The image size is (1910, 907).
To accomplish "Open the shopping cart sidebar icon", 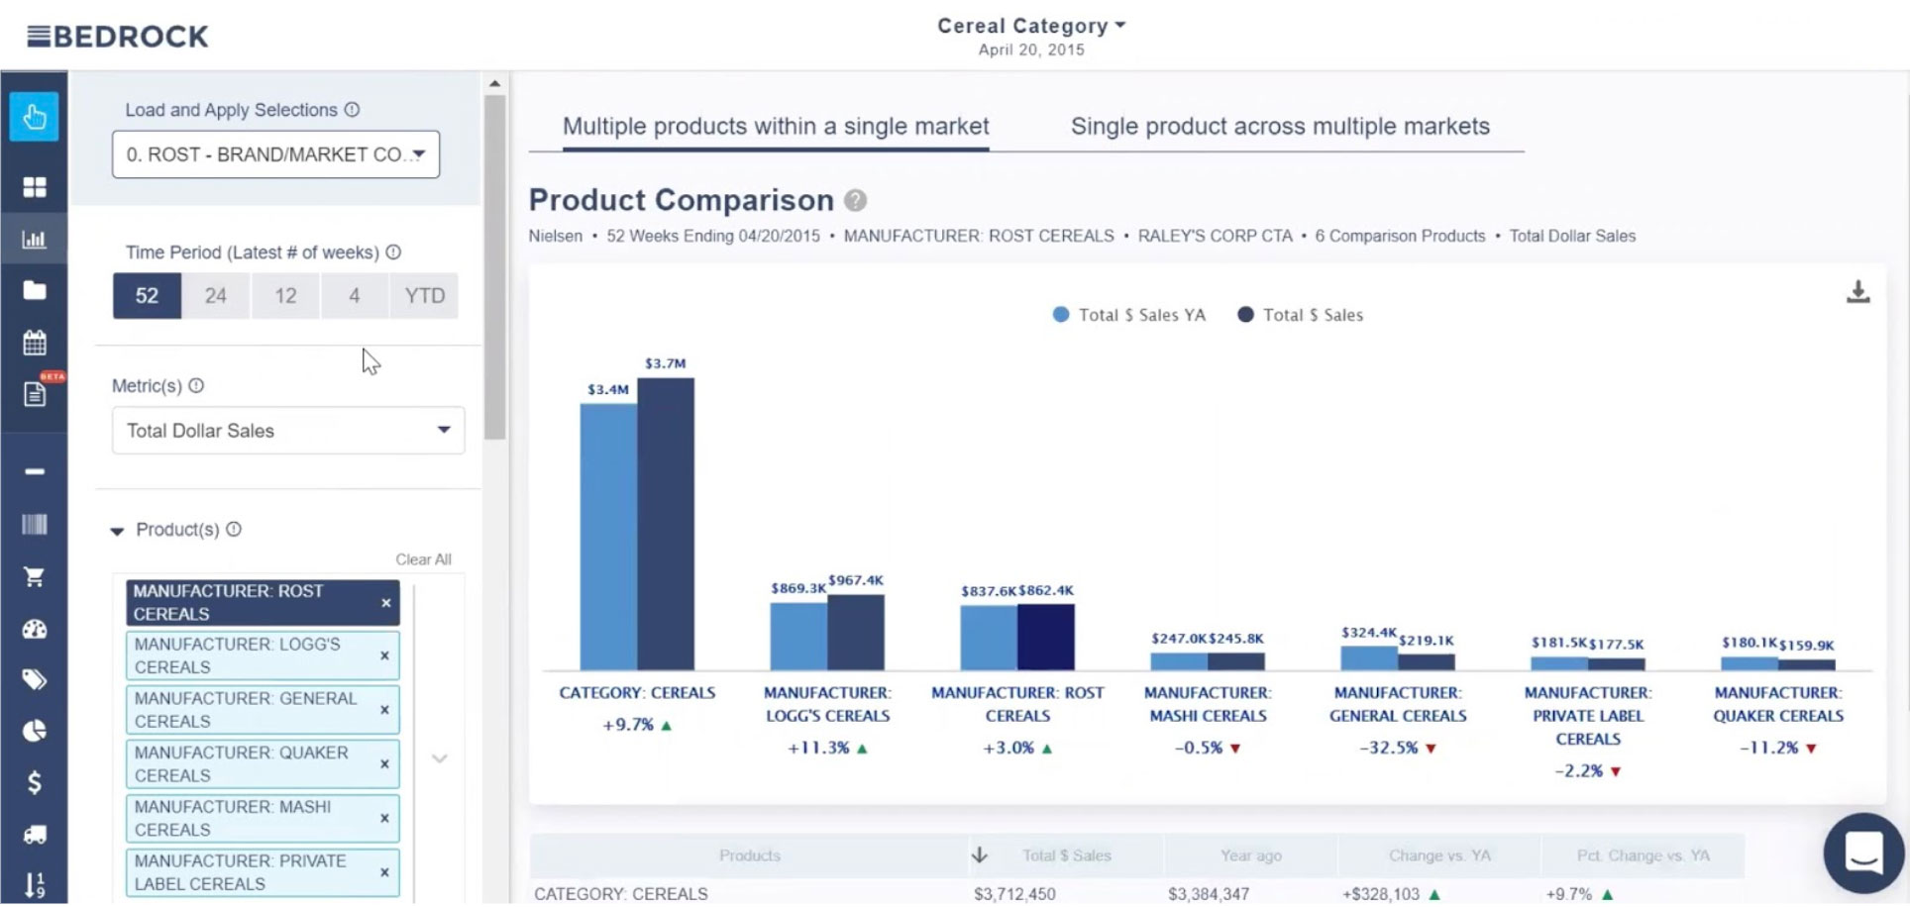I will point(35,576).
